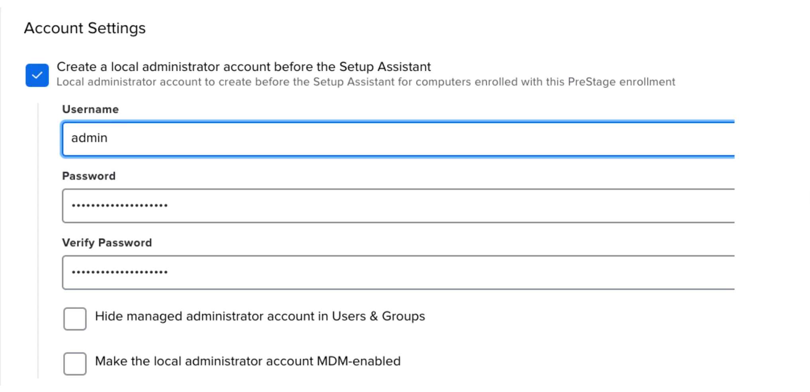Click the Verify Password input field

click(x=398, y=272)
